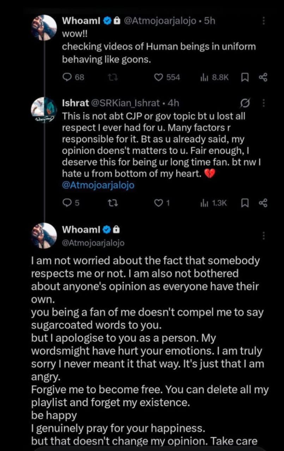The image size is (284, 451).
Task: Open the @Atmojoarjalojo mention link
Action: click(x=98, y=185)
